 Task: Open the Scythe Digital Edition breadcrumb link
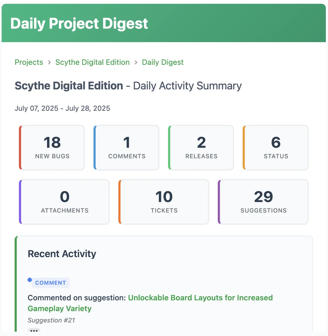92,62
